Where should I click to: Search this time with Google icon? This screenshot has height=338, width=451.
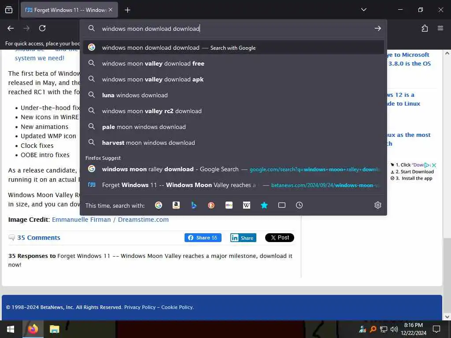(x=159, y=205)
